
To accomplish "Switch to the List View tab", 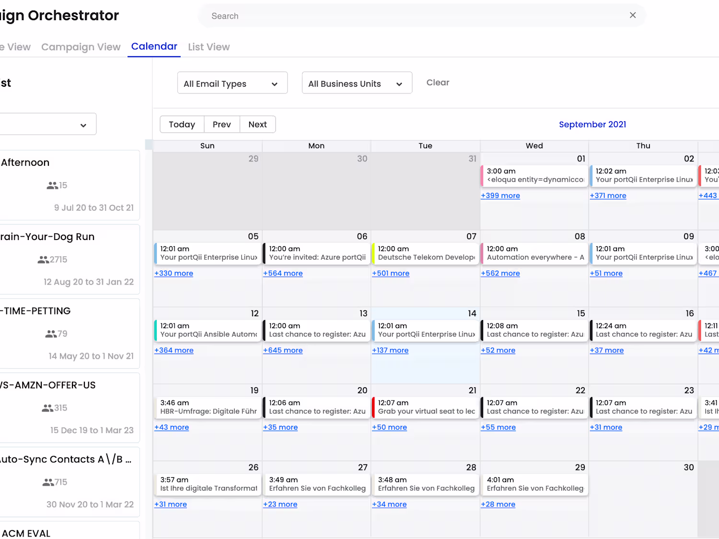I will 209,47.
